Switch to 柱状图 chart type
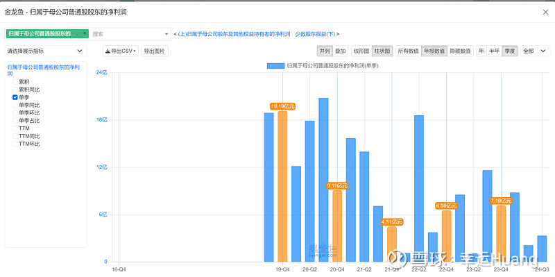The image size is (555, 277). [x=382, y=51]
